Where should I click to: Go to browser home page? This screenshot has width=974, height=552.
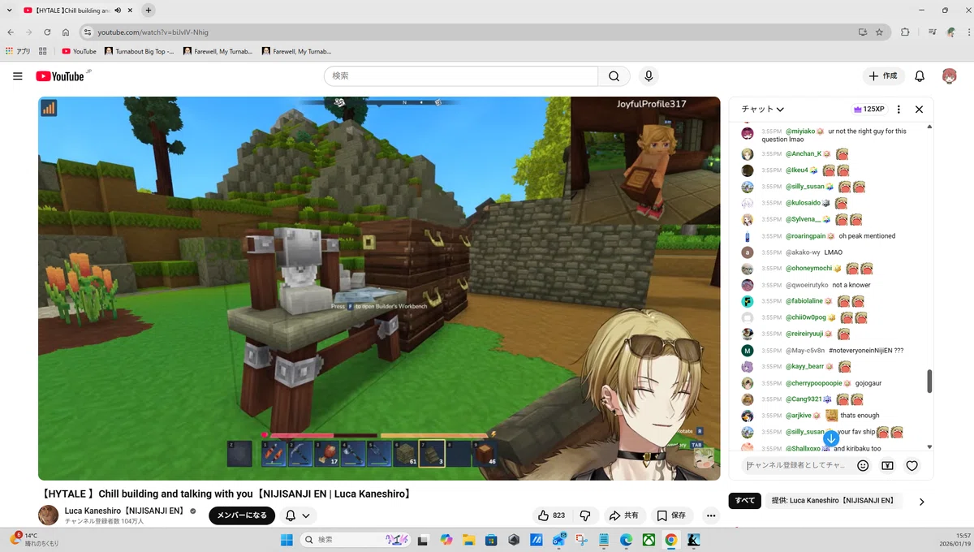[66, 32]
